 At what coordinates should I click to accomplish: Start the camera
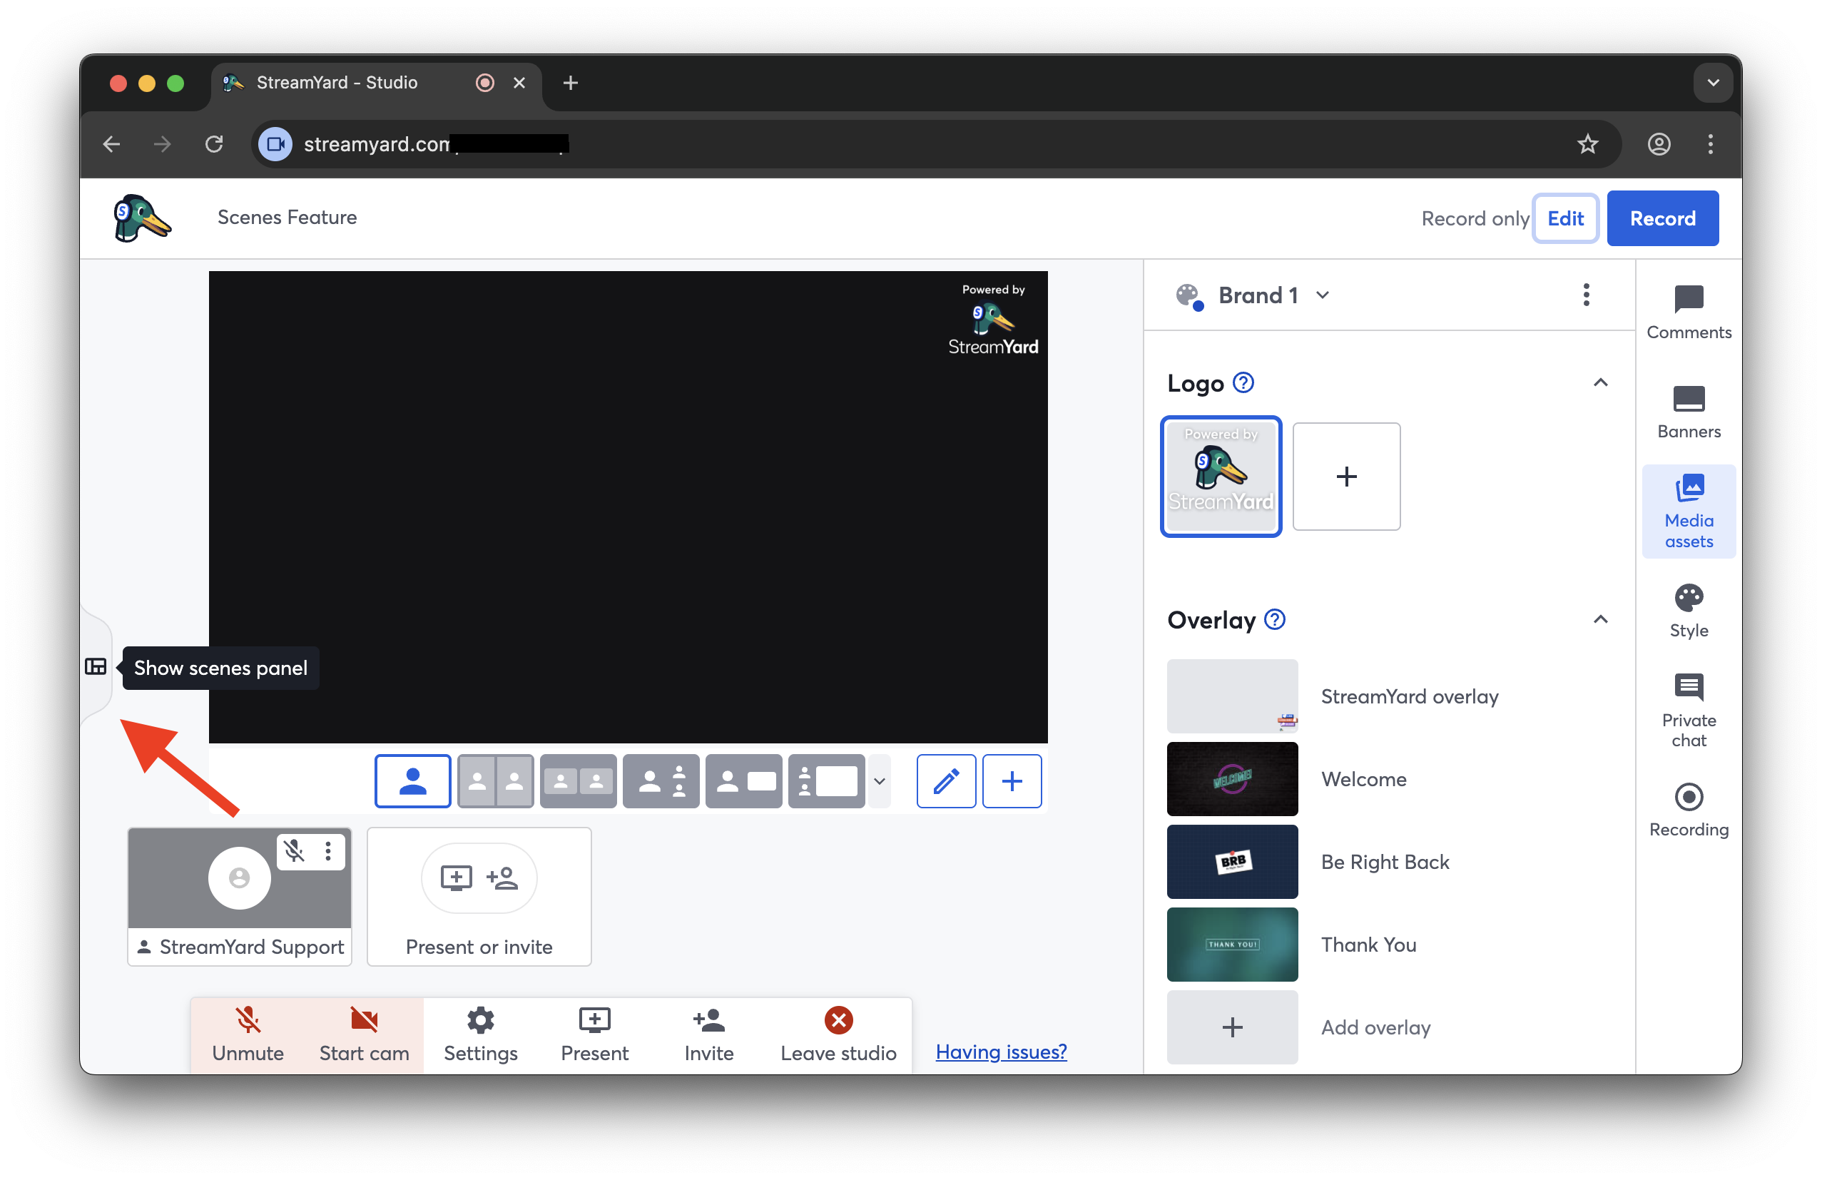coord(364,1034)
